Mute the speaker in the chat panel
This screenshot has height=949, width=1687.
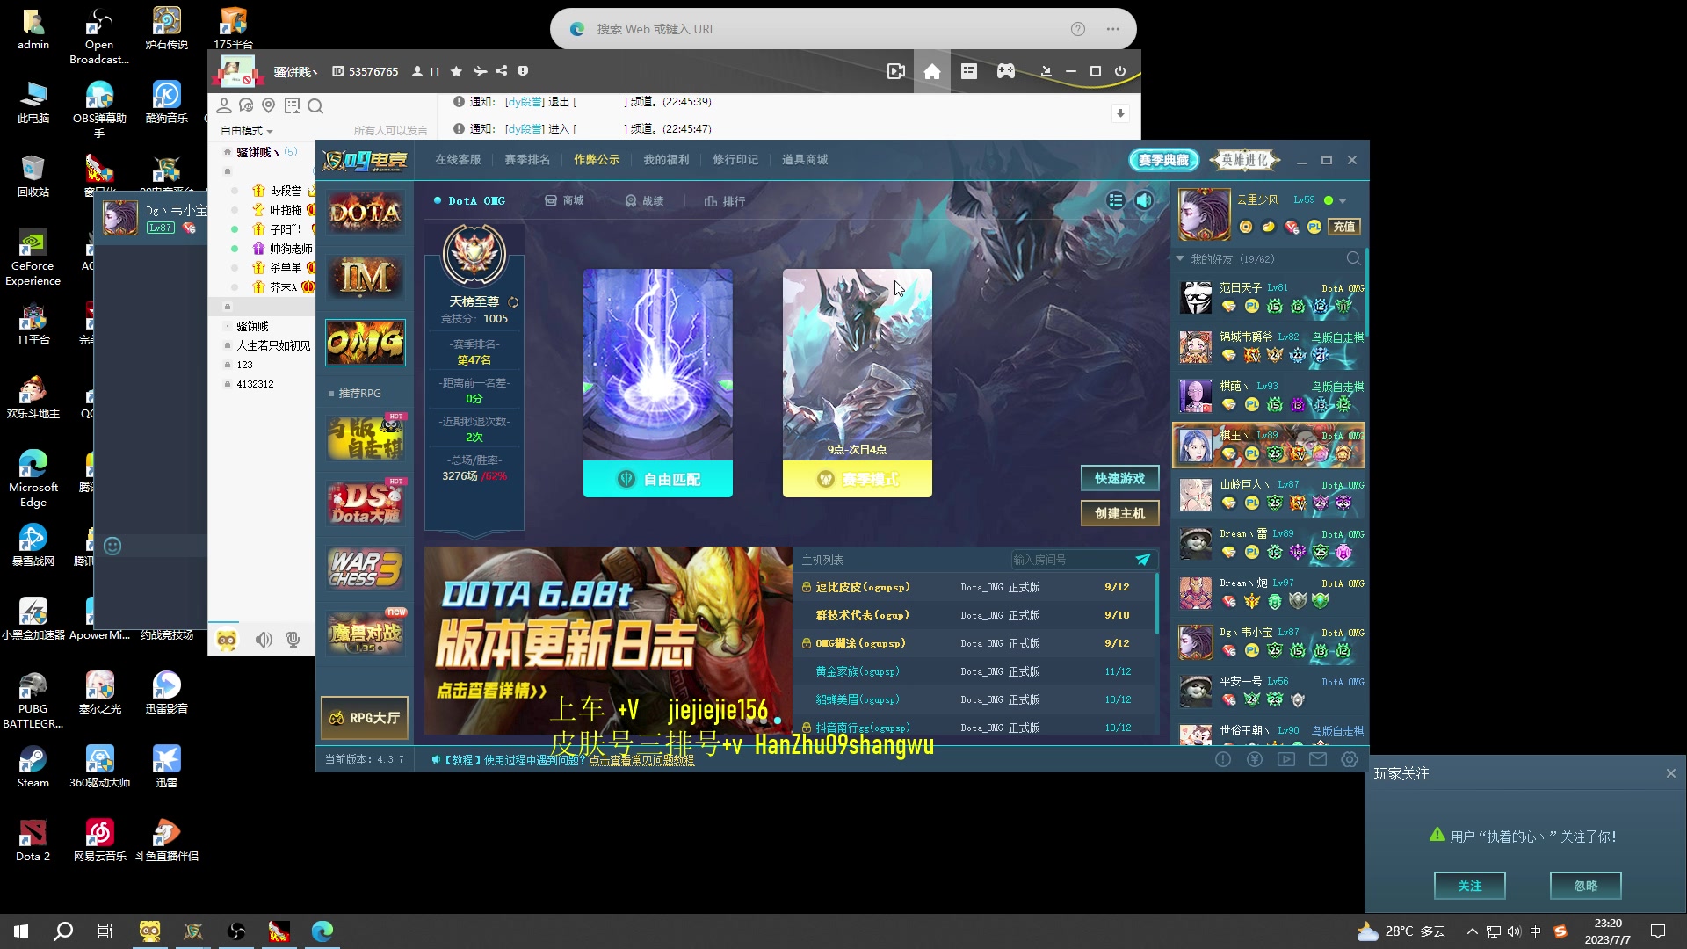point(264,640)
